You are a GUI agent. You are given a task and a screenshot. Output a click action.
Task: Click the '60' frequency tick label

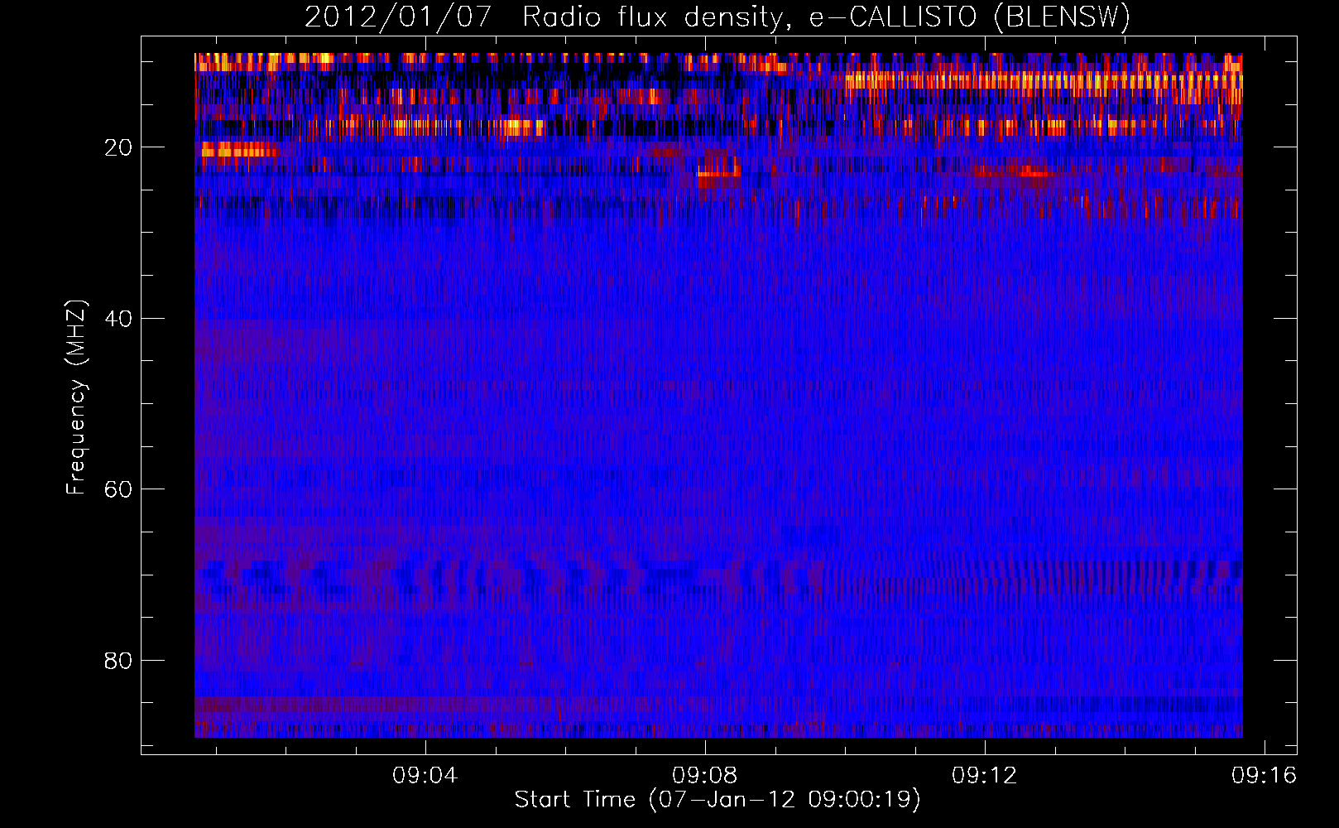(x=118, y=489)
